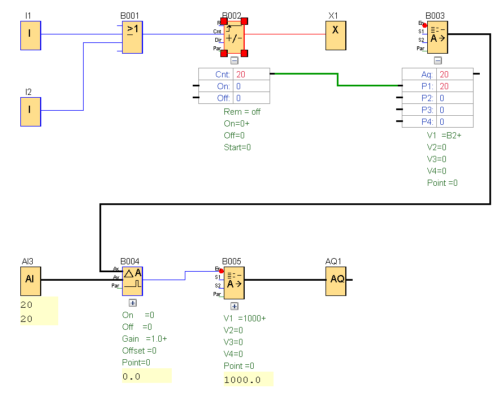The image size is (499, 401).
Task: Click the 'Gain =1.0+' parameter text
Action: click(x=145, y=339)
